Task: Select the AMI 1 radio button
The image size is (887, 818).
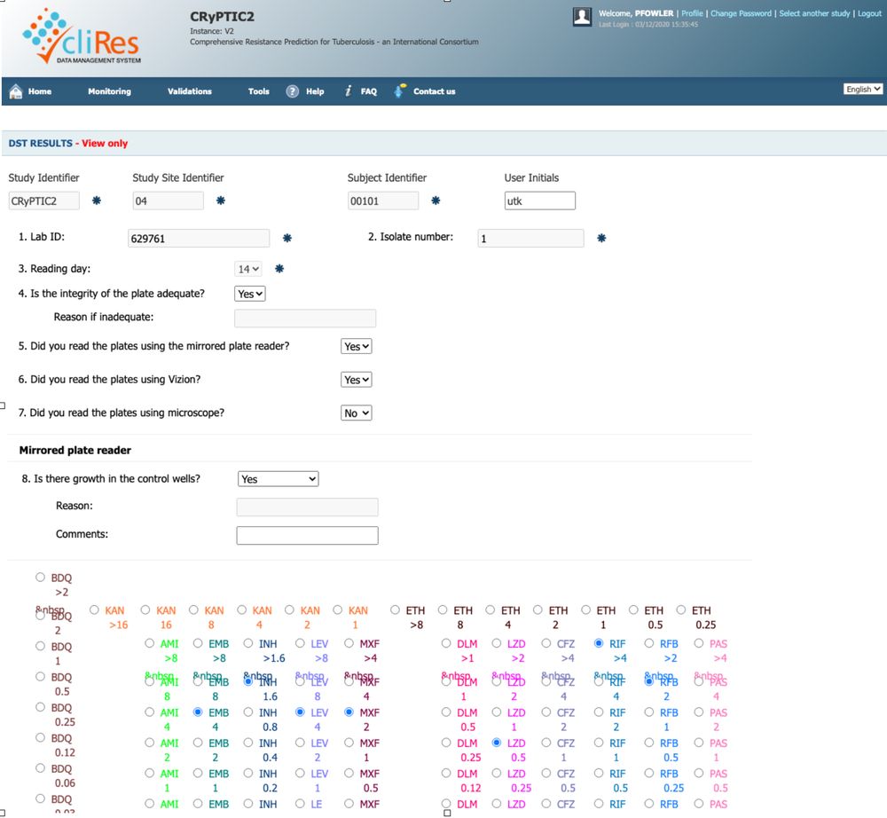Action: (149, 774)
